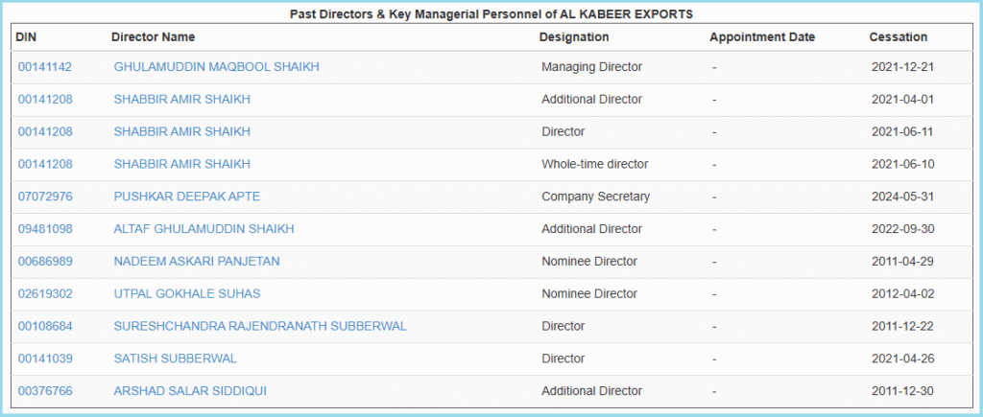The image size is (983, 417).
Task: Click SHABBIR AMIR SHAIKH in Whole-time director row
Action: (181, 164)
